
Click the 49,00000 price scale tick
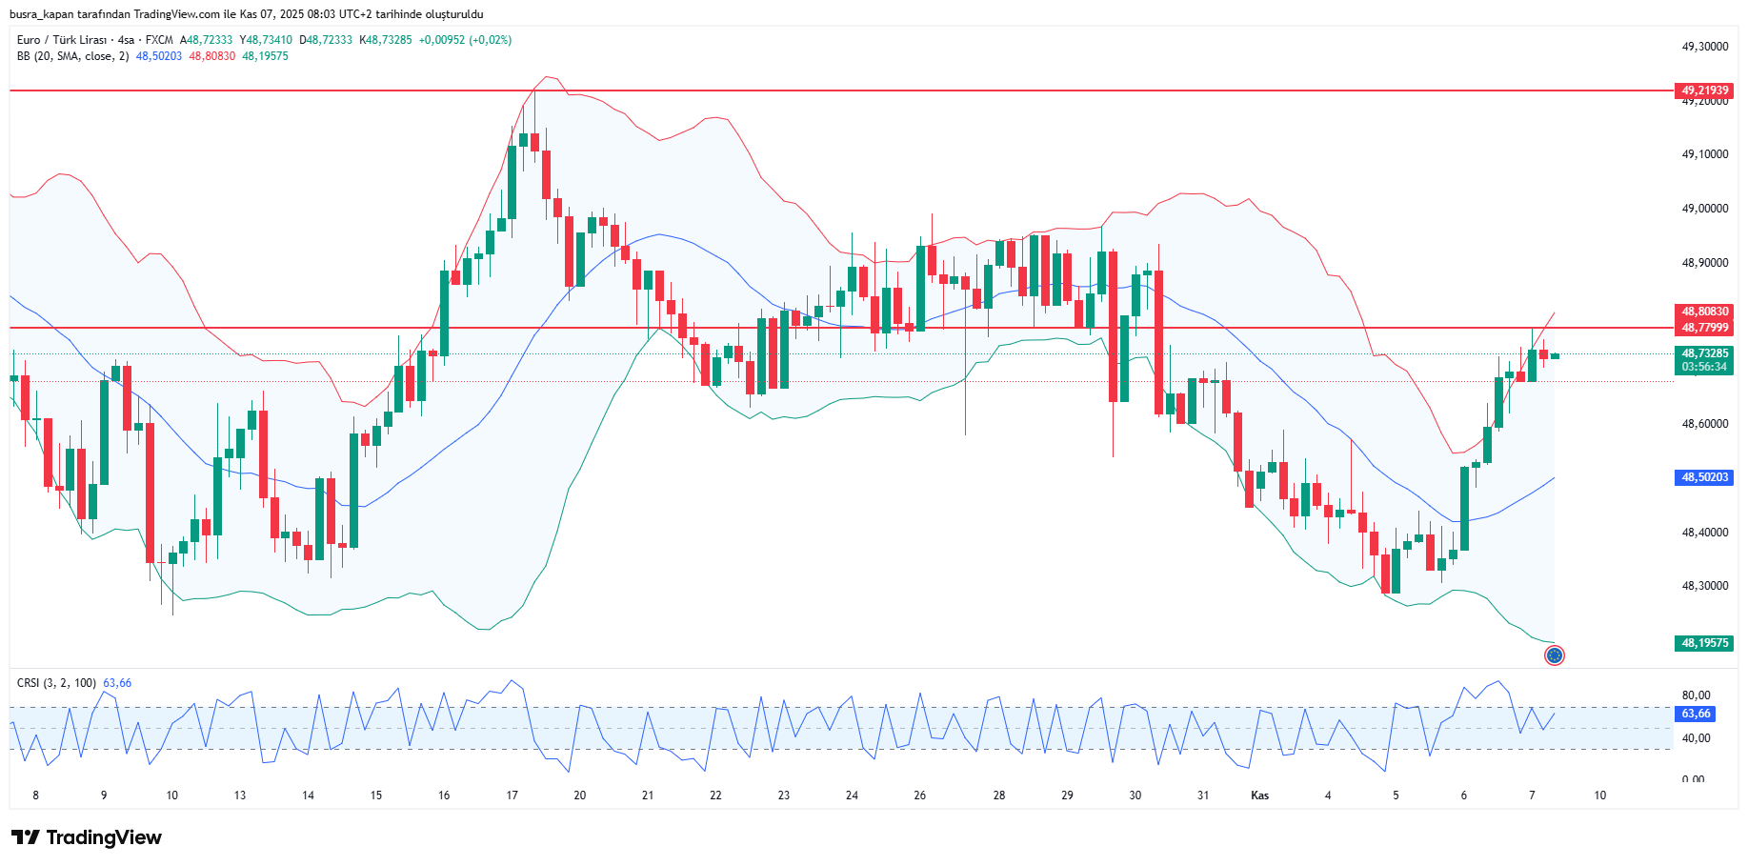[1704, 209]
